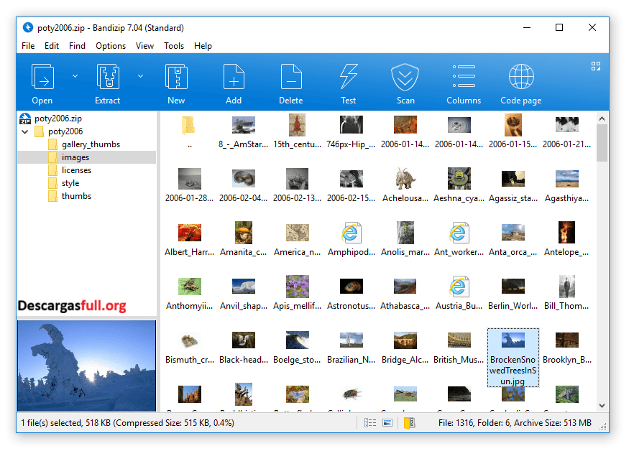Click the Open archive toolbar icon
This screenshot has width=634, height=451.
point(42,76)
